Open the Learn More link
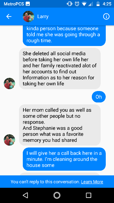Image resolution: width=114 pixels, height=203 pixels. click(92, 182)
